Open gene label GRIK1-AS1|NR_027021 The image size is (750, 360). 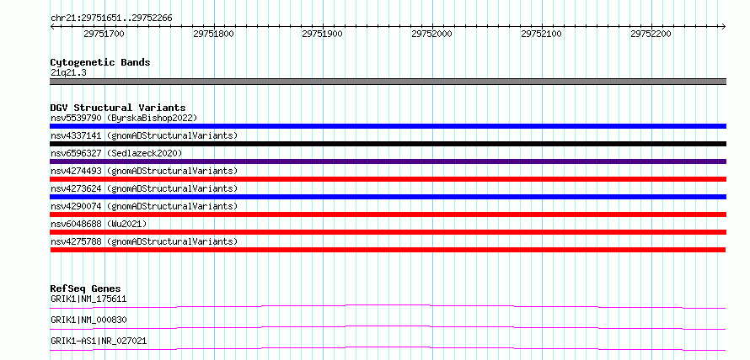99,341
